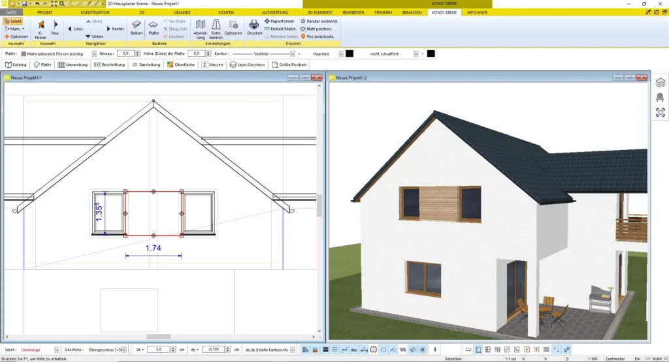Activate the Selekt selection mode

[13, 22]
